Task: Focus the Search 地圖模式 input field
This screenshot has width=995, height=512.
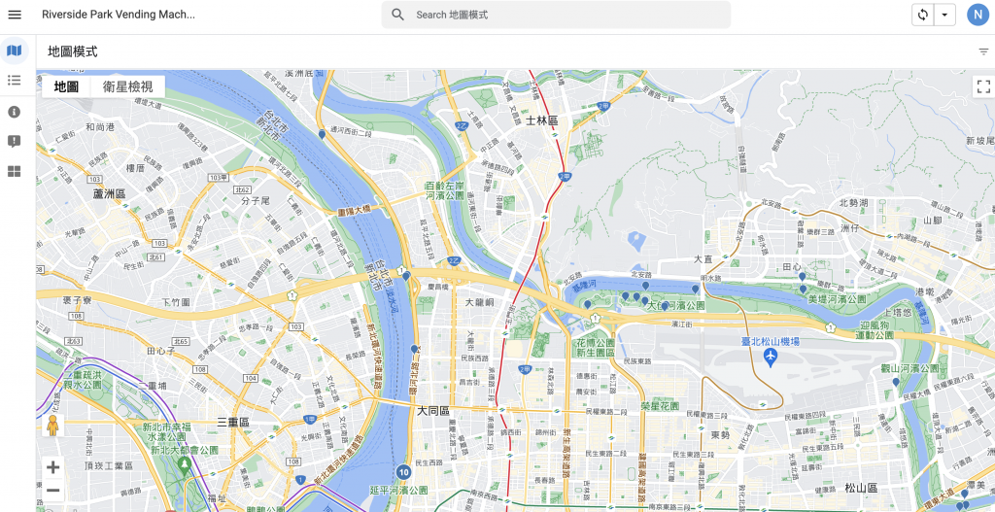Action: point(556,15)
